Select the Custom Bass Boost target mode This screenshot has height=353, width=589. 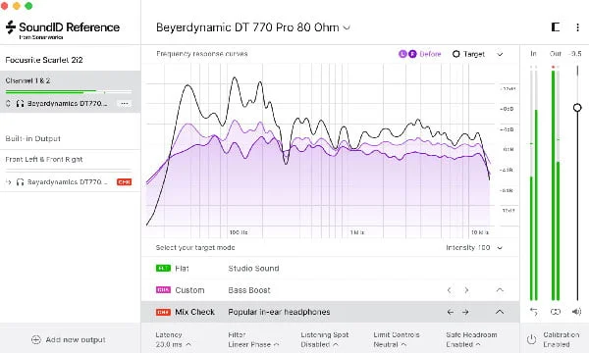point(330,290)
